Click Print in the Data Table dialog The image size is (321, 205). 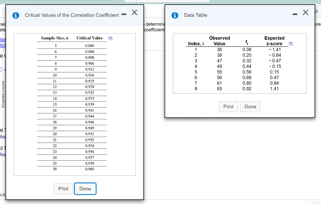pyautogui.click(x=228, y=106)
